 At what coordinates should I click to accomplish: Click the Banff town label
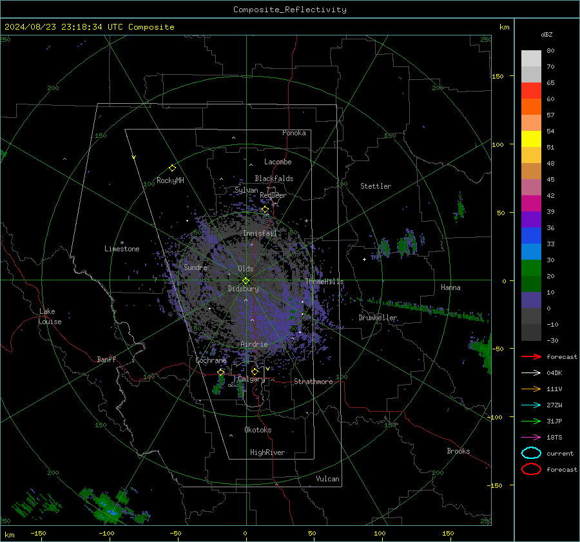point(106,359)
